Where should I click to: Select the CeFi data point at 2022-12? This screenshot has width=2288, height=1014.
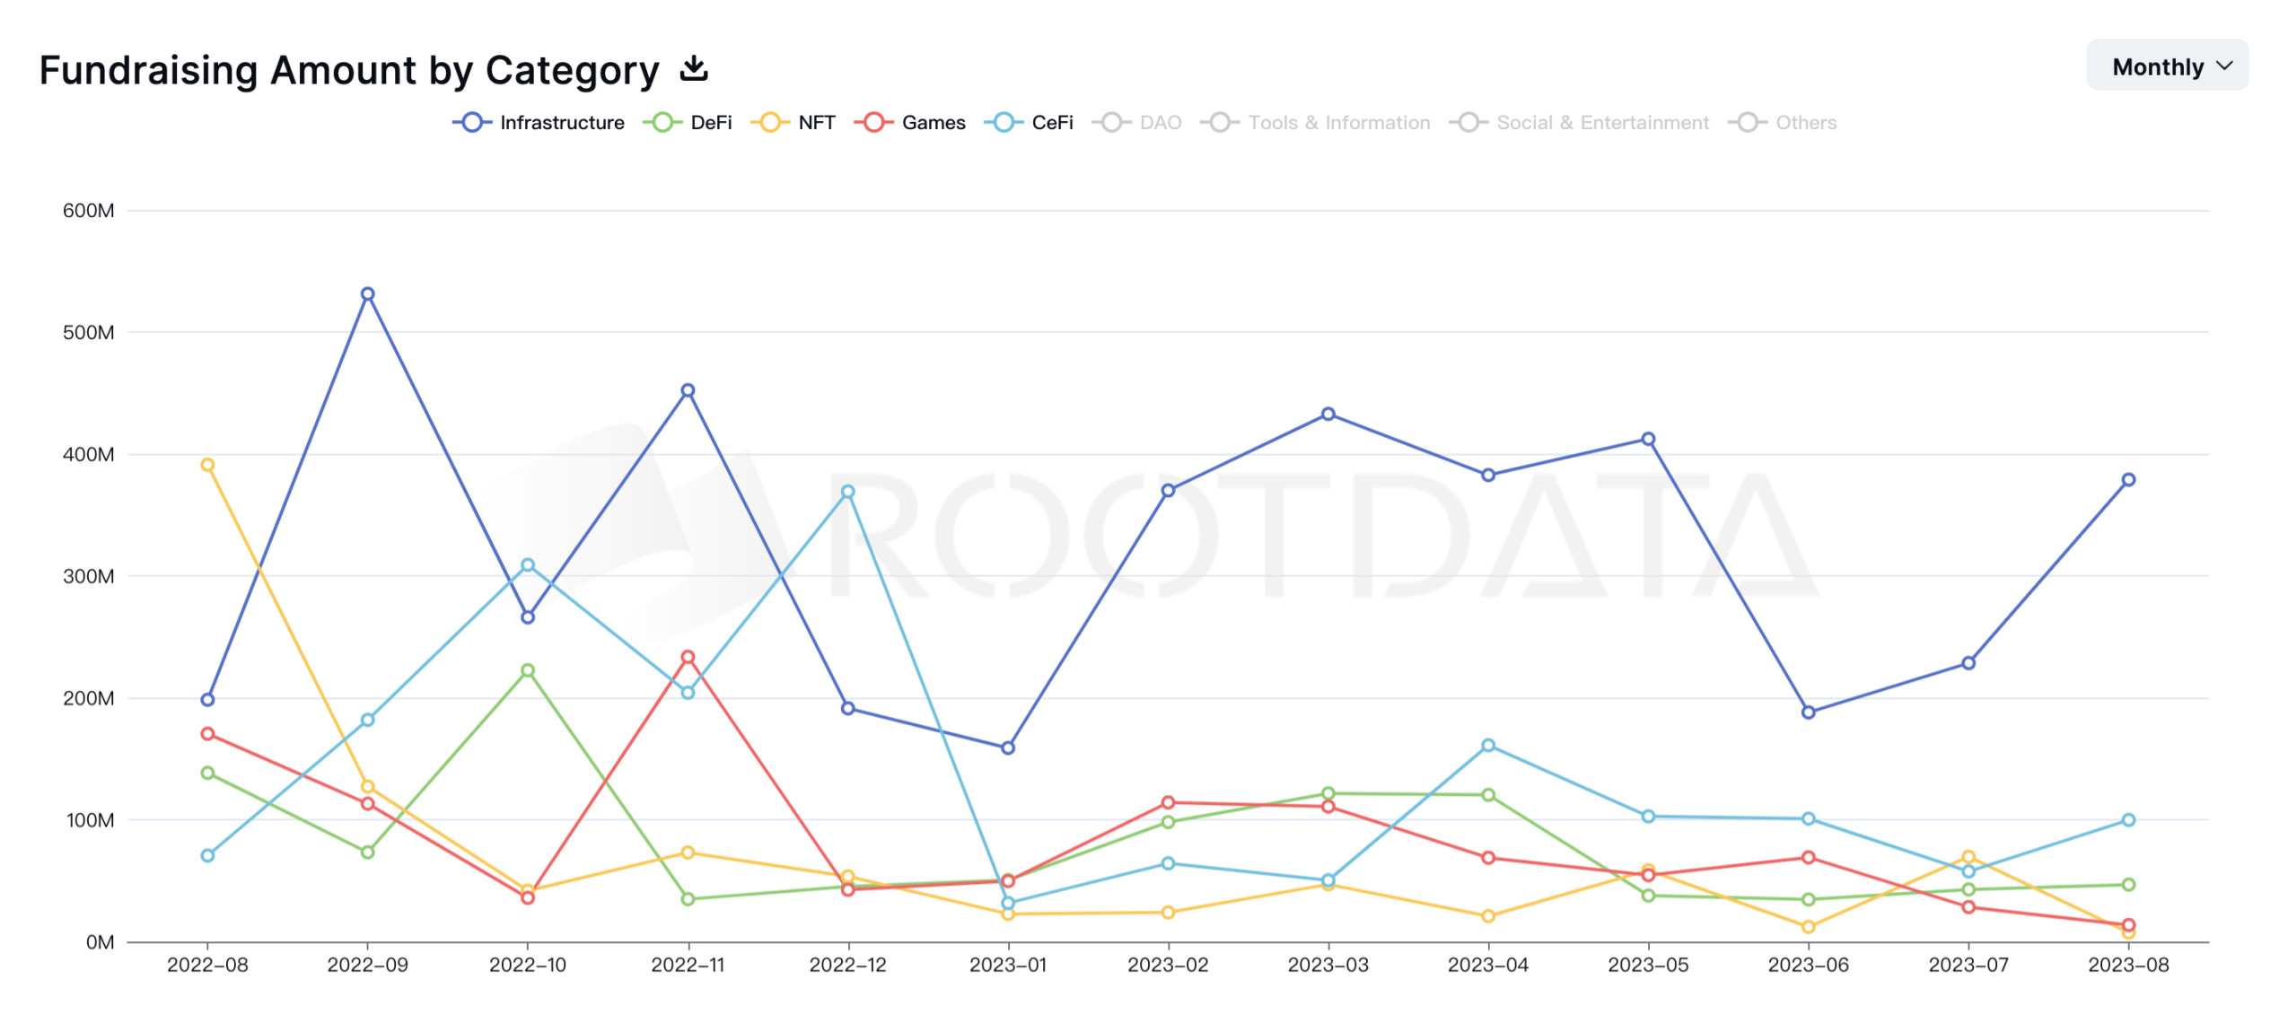847,492
